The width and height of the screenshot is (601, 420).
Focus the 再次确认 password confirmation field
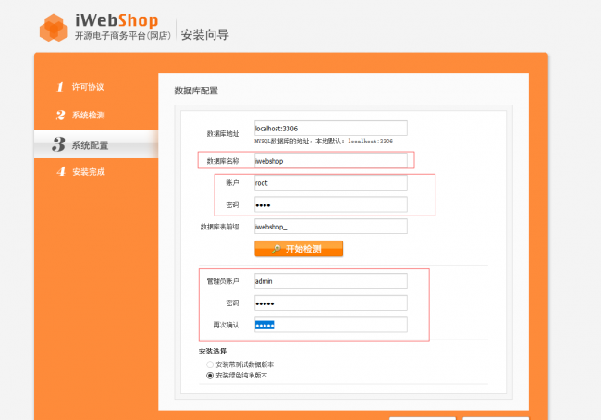point(331,325)
